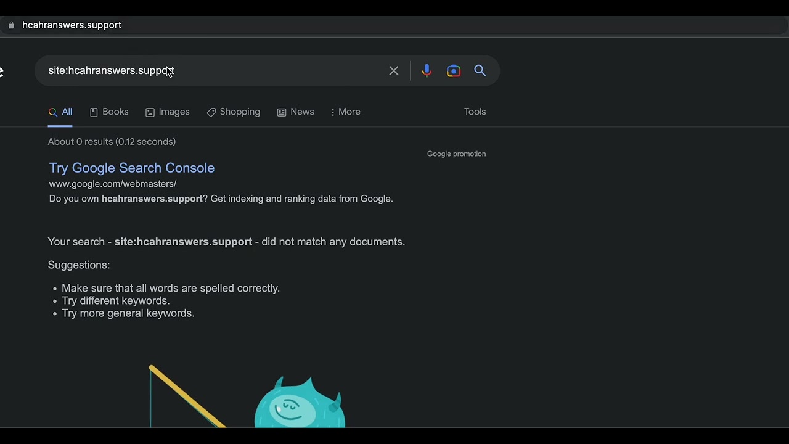Focus the site:hcahranswers.support search field

point(216,71)
